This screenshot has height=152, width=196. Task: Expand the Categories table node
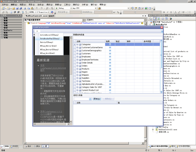coord(77,44)
